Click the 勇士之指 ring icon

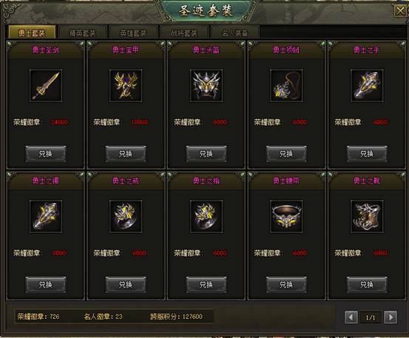coord(206,217)
